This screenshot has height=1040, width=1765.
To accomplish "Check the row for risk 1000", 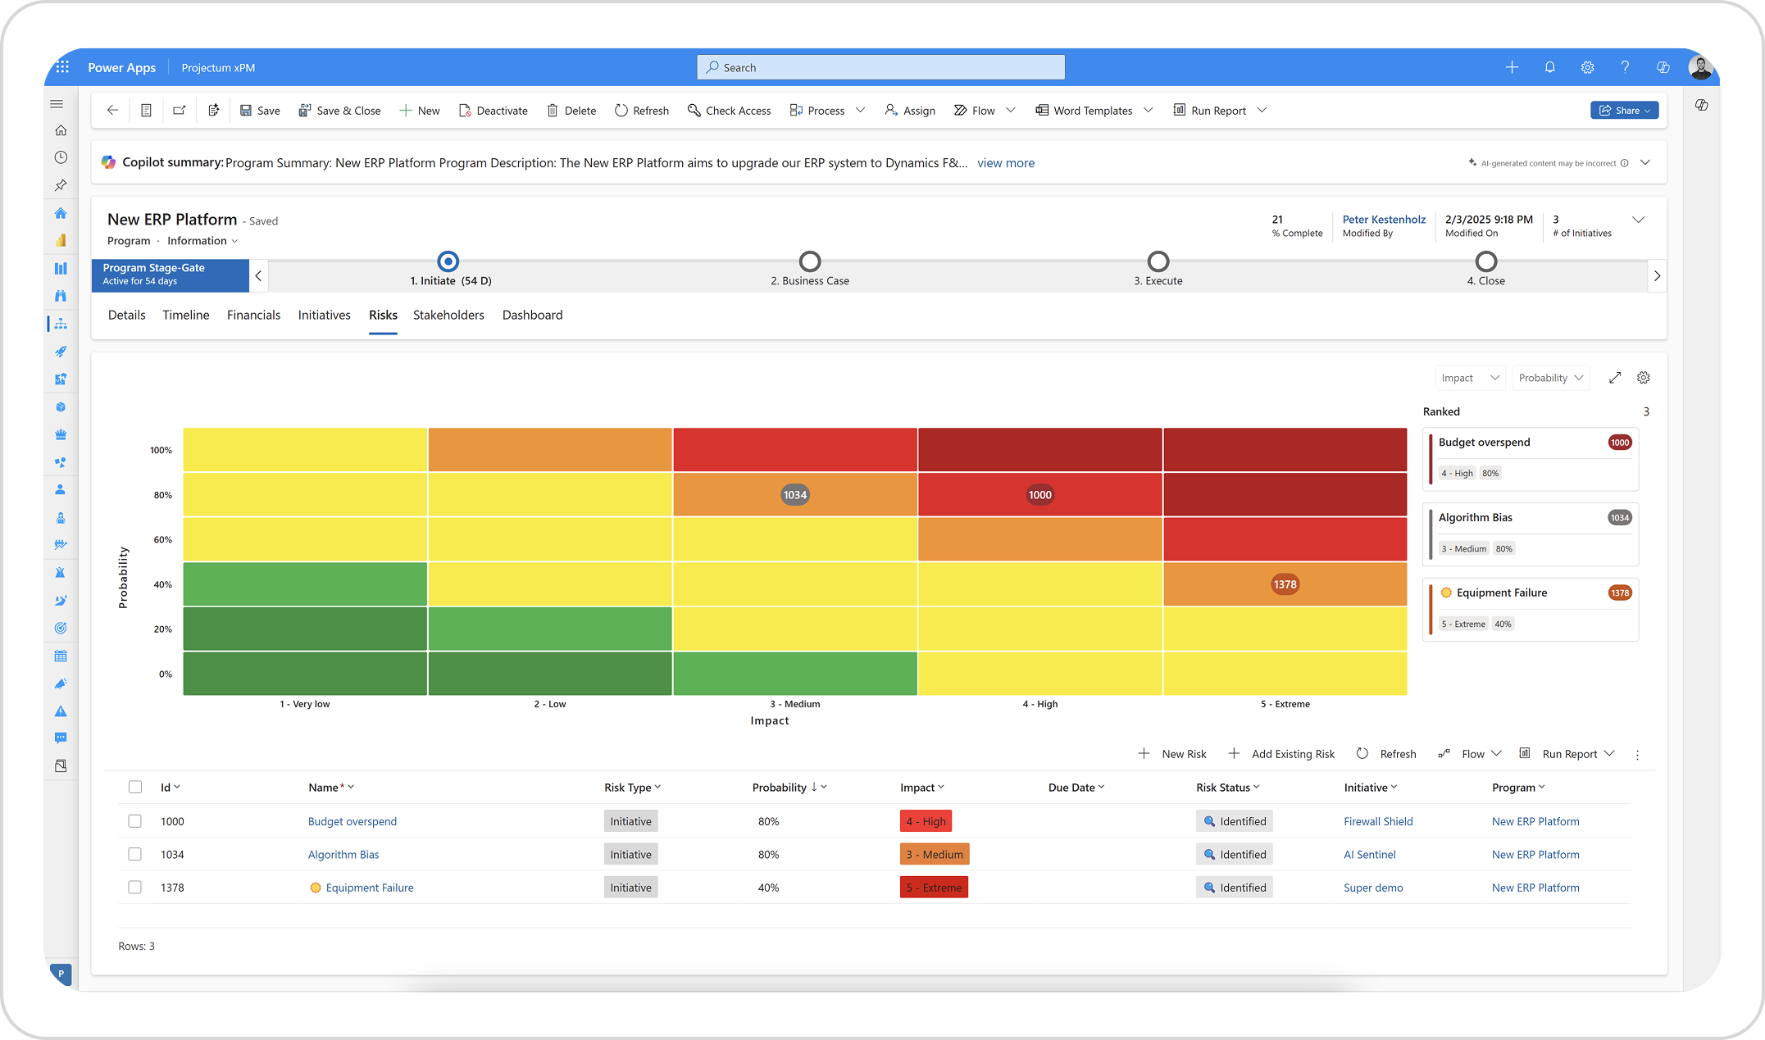I will pos(135,820).
